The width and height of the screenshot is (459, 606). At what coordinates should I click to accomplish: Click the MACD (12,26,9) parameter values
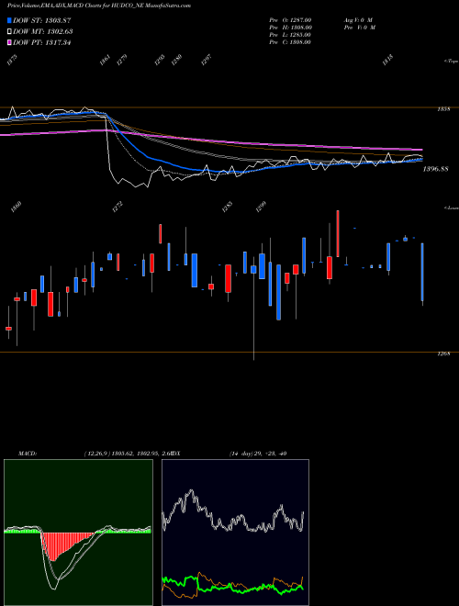coord(127,454)
